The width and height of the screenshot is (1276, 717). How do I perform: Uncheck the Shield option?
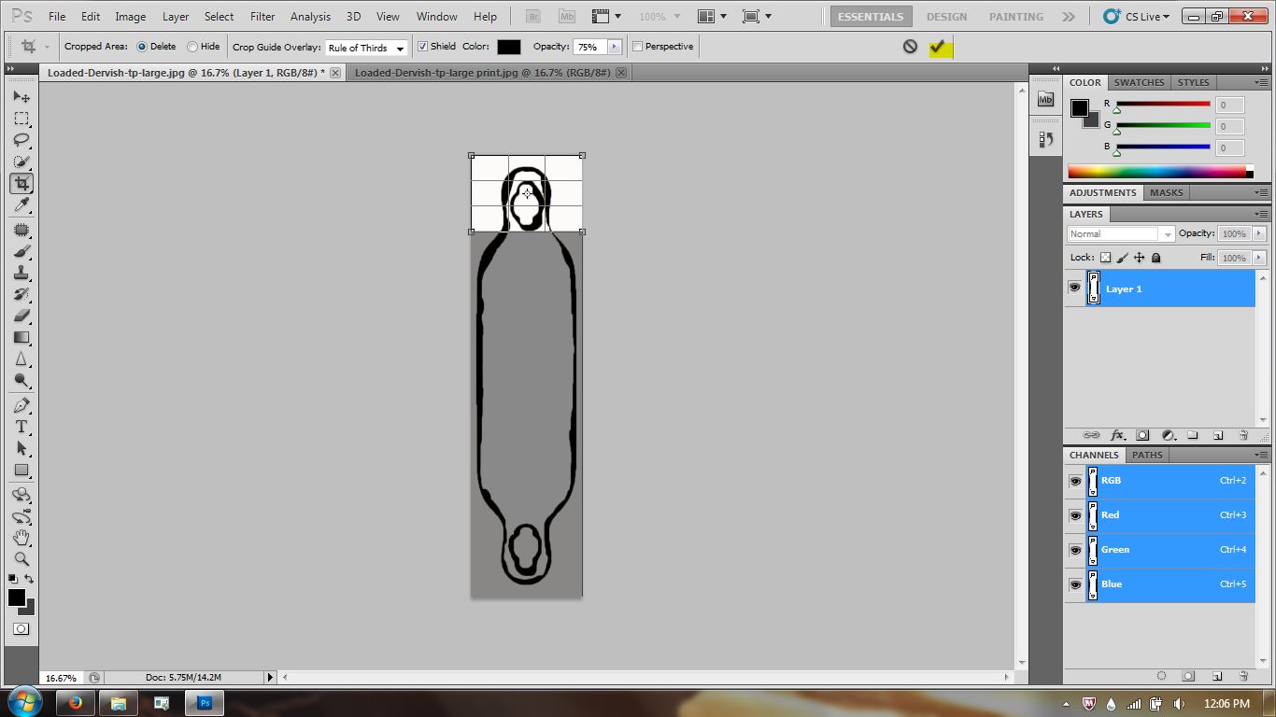pyautogui.click(x=423, y=46)
